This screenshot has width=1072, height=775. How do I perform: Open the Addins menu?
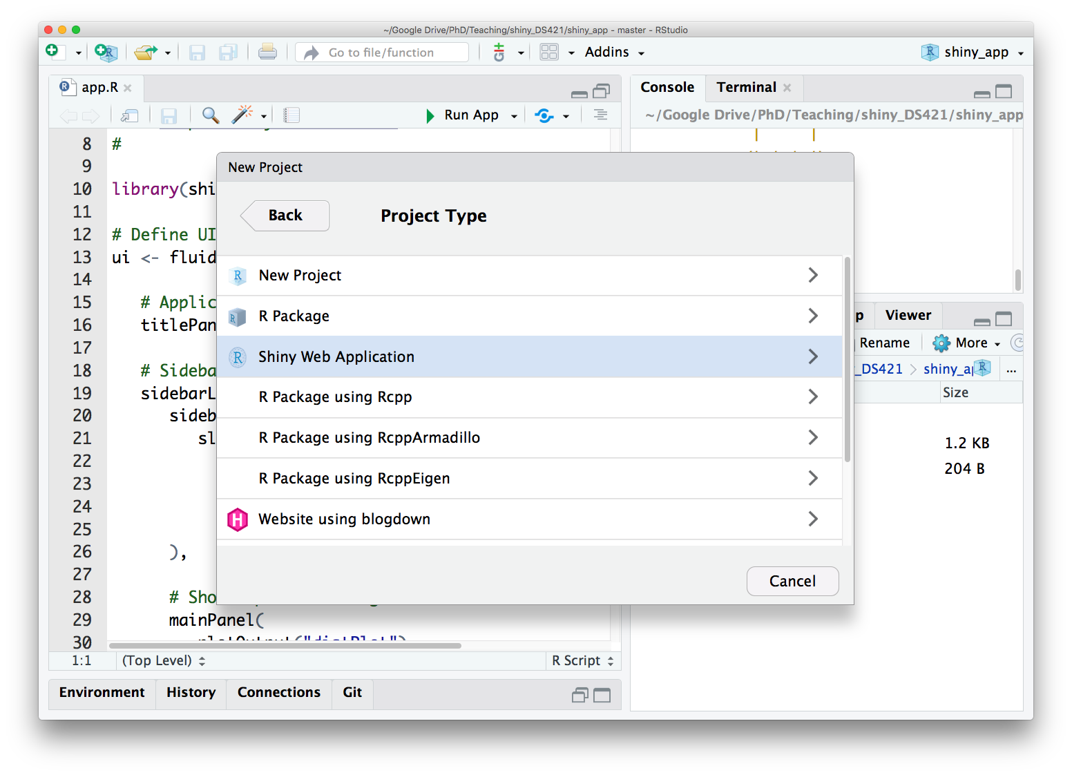[x=614, y=52]
